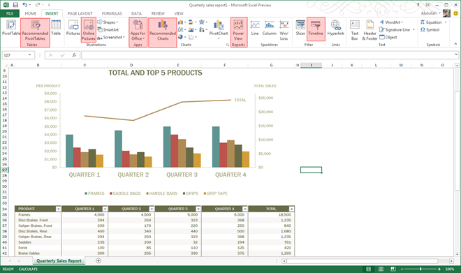Switch to REVIEW tab
The image size is (461, 273).
tap(158, 13)
